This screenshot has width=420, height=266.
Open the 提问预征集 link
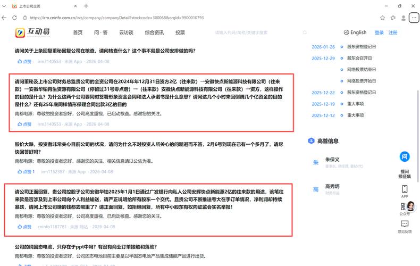click(x=405, y=174)
